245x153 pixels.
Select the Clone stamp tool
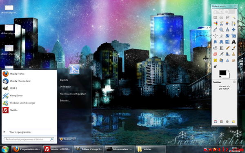234,54
